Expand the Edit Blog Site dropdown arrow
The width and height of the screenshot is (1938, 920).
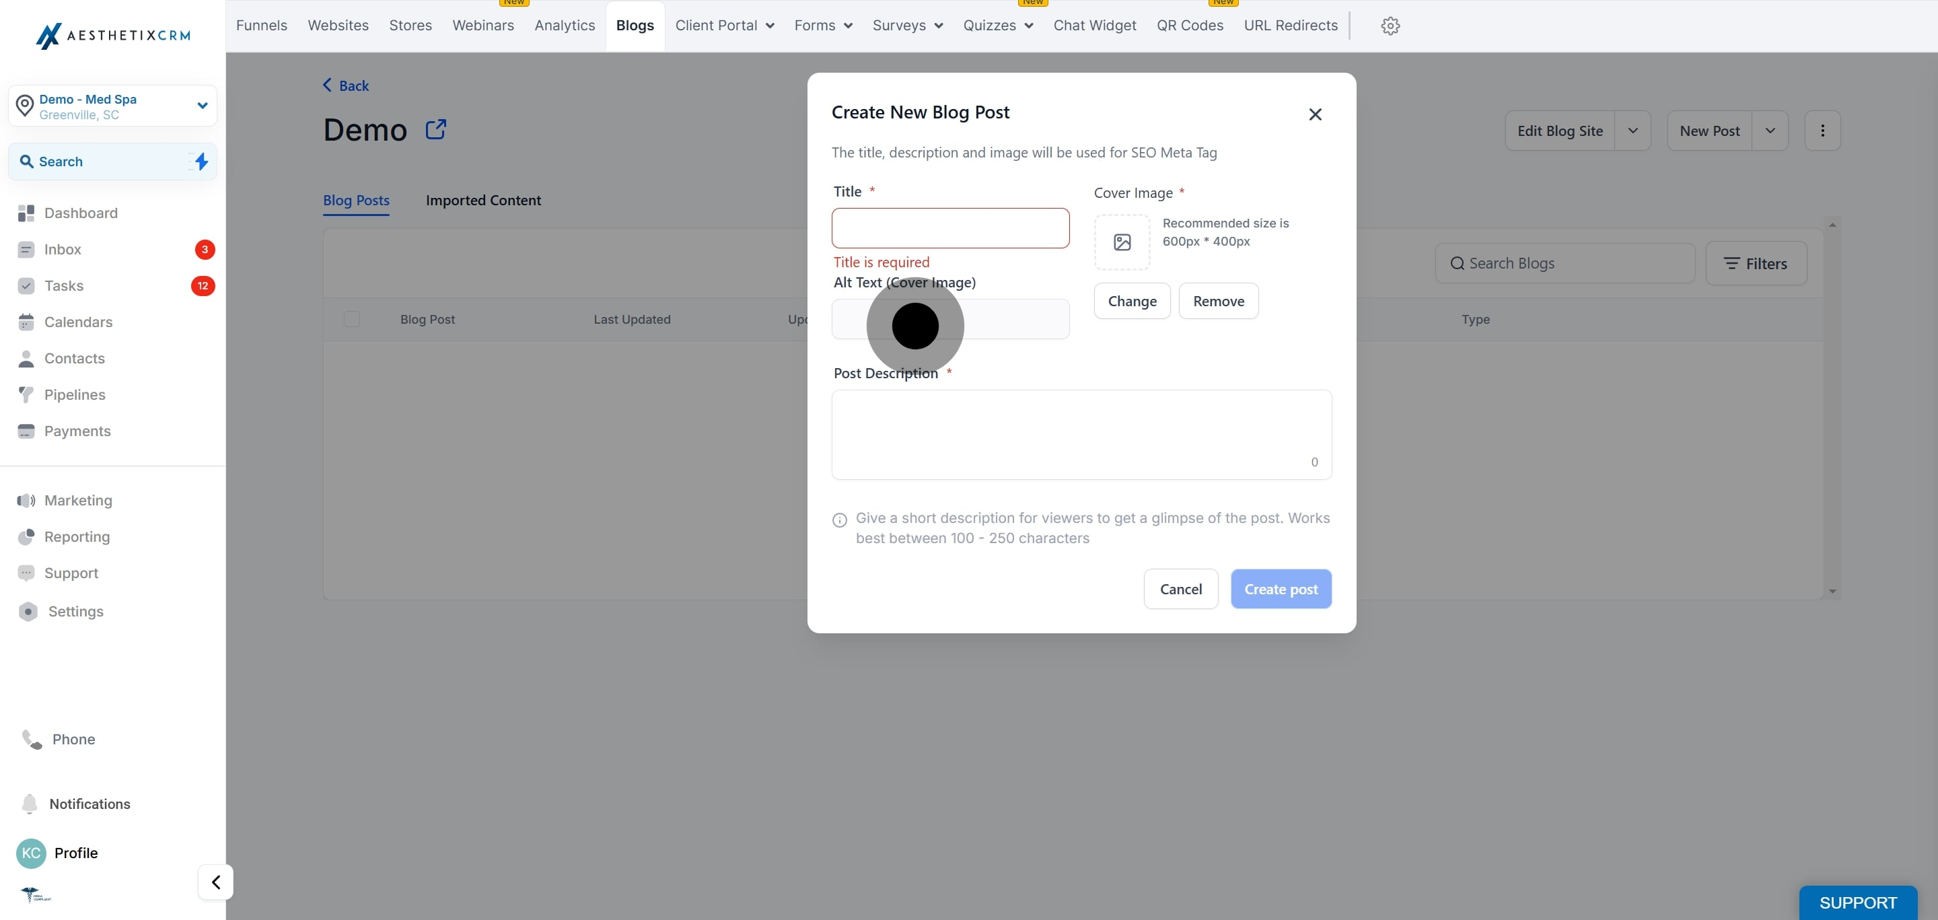[1632, 131]
